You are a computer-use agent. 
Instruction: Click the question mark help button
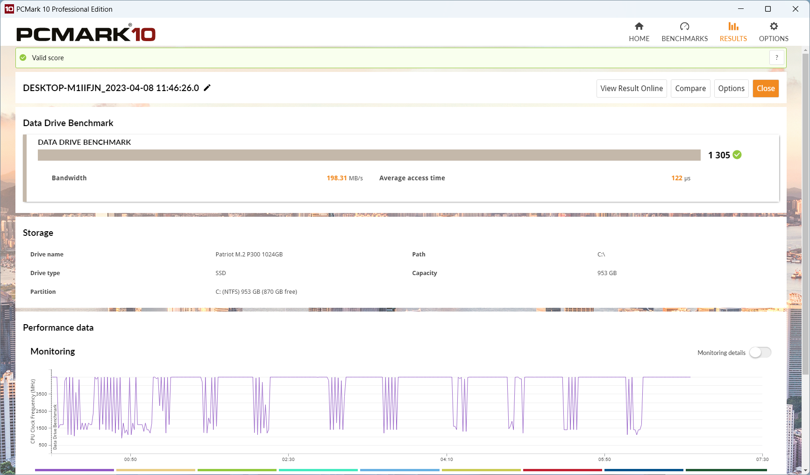pos(776,57)
